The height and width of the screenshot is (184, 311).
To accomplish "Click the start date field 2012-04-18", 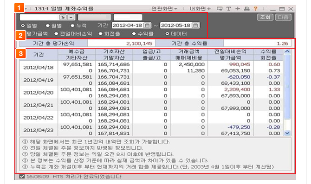I will click(128, 25).
